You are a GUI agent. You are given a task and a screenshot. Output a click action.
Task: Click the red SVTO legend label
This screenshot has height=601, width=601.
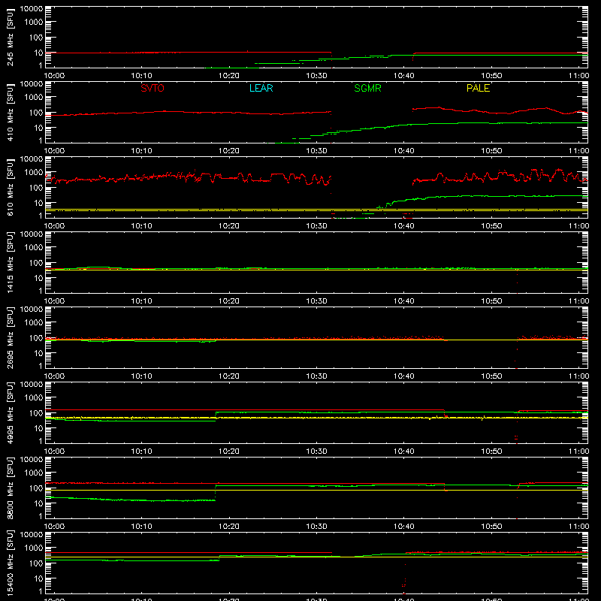(x=153, y=88)
